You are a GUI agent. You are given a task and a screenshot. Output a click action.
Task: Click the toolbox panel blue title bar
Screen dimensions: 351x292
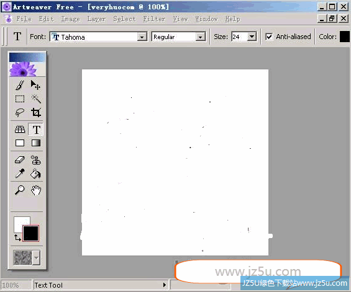click(x=27, y=57)
